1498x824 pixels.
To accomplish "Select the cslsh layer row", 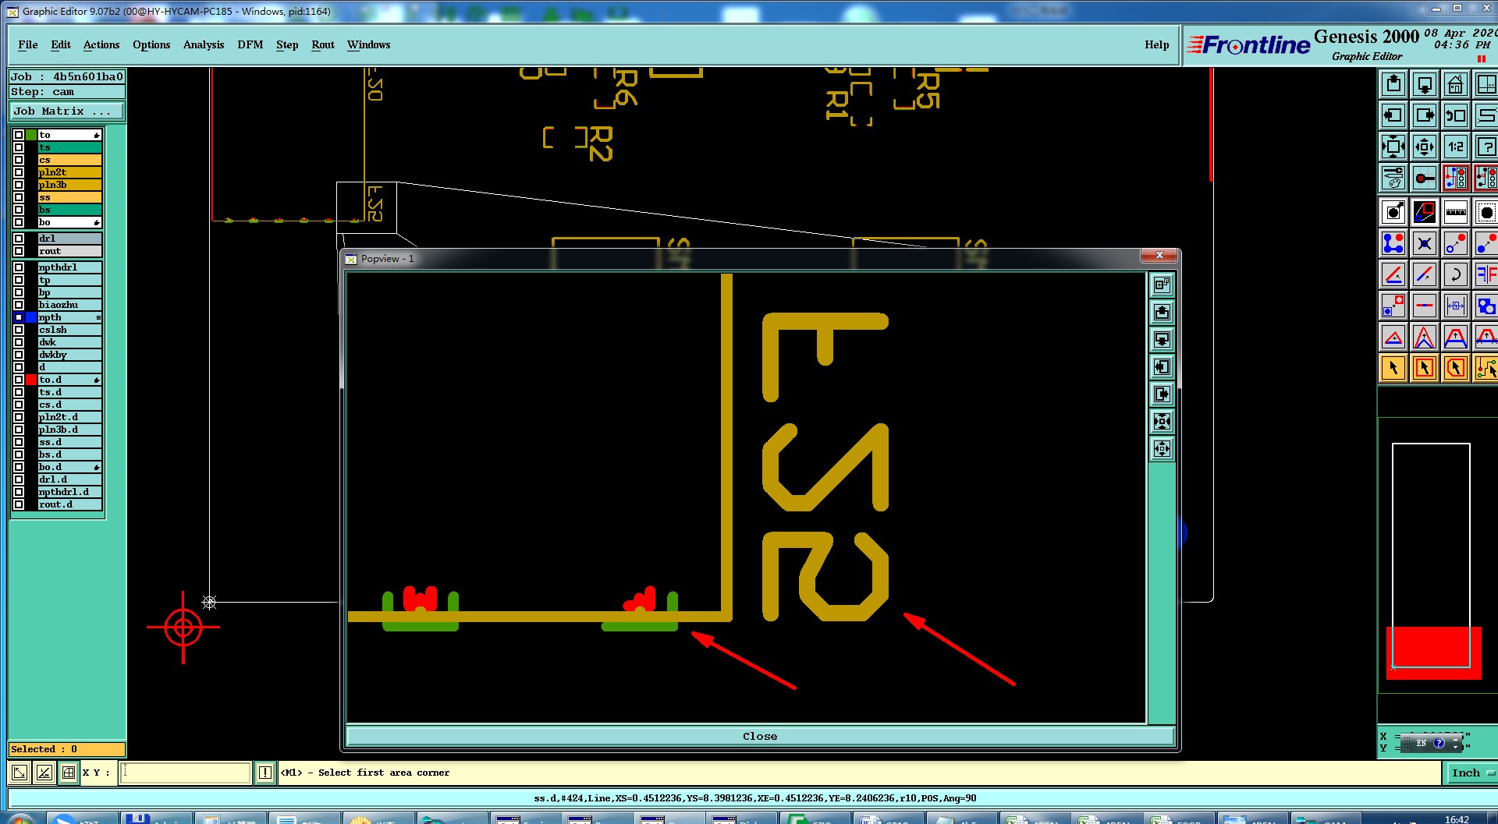I will (x=69, y=330).
